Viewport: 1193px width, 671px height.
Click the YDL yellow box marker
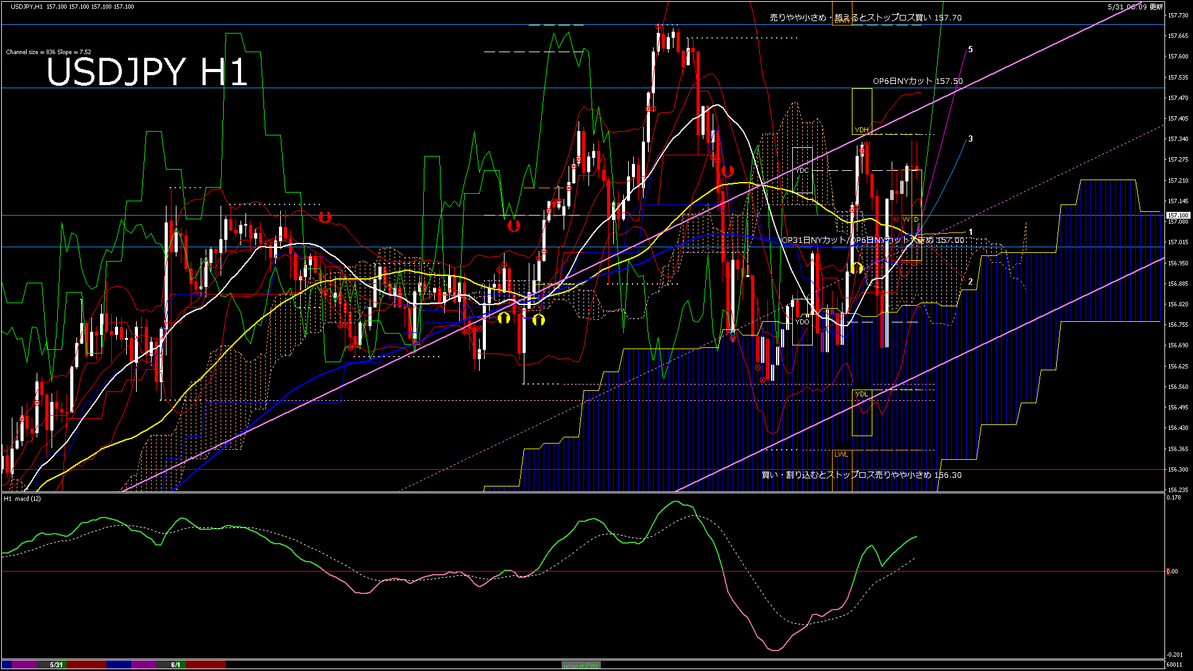click(861, 394)
